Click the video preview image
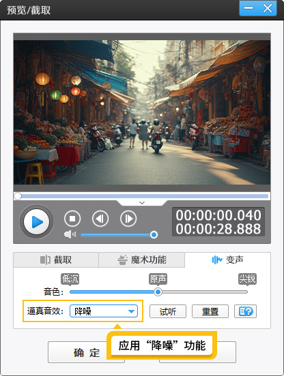The image size is (284, 376). click(142, 112)
